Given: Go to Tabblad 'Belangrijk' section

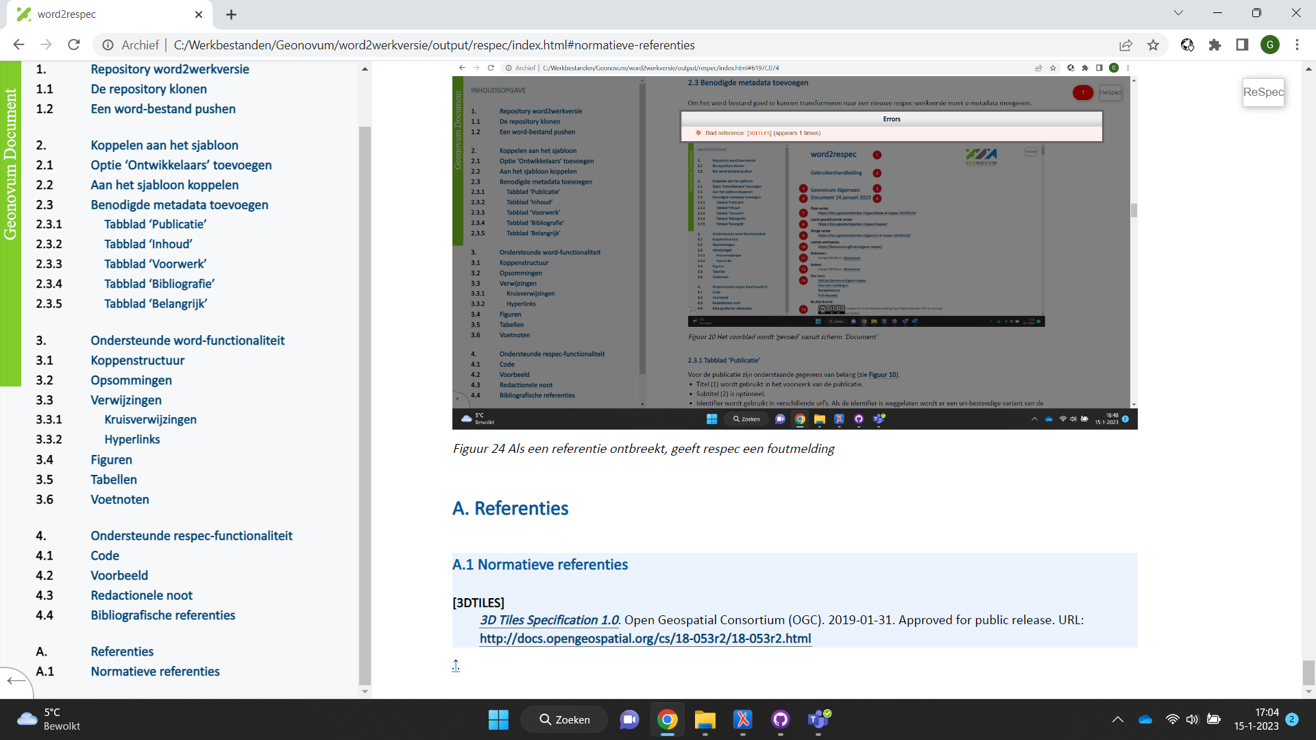Looking at the screenshot, I should 156,304.
